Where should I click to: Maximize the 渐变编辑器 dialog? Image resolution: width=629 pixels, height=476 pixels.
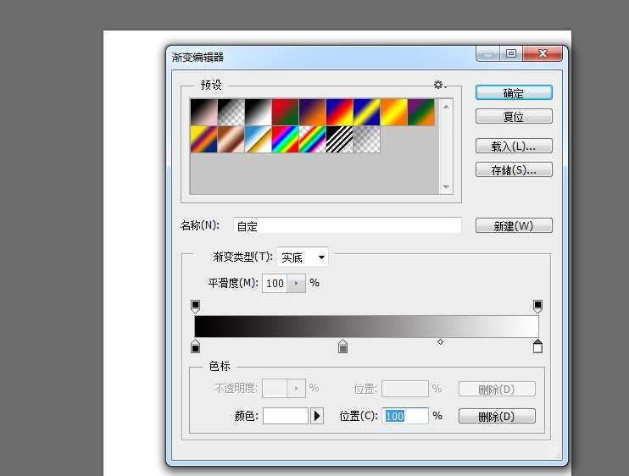click(x=511, y=53)
